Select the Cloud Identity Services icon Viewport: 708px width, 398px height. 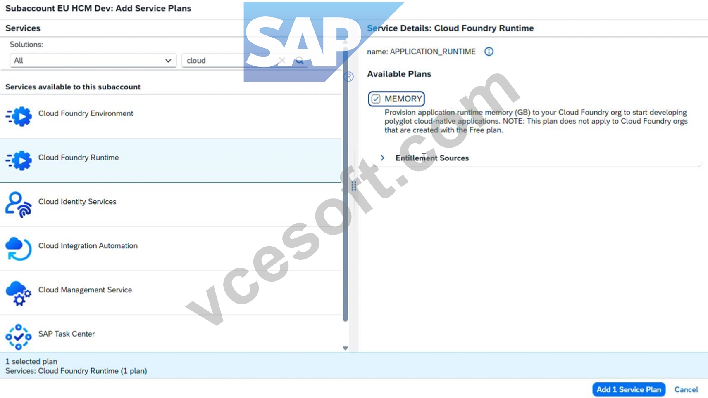19,205
